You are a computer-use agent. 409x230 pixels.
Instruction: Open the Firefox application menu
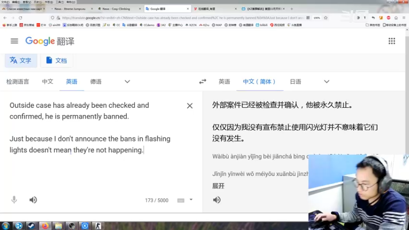404,18
